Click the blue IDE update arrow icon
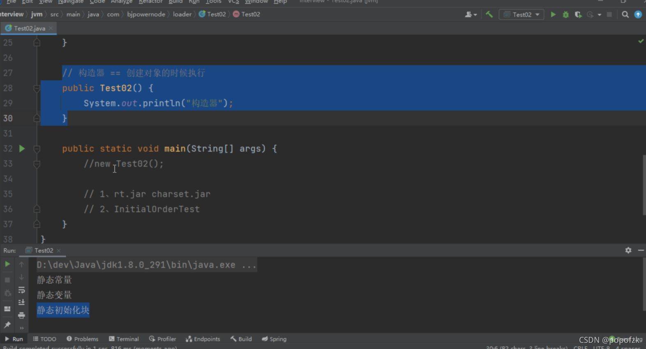Screen dimensions: 646x349 coord(638,15)
